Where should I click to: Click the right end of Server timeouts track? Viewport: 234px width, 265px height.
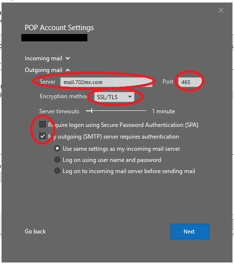click(145, 111)
